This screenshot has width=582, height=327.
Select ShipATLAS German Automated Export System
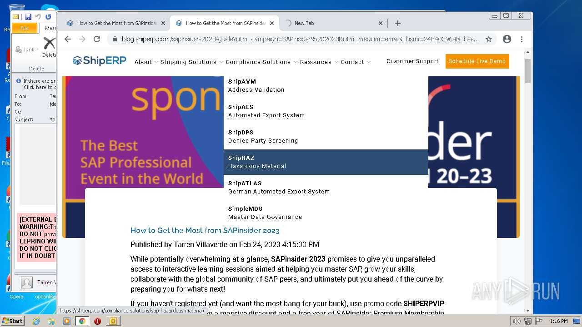tap(326, 188)
